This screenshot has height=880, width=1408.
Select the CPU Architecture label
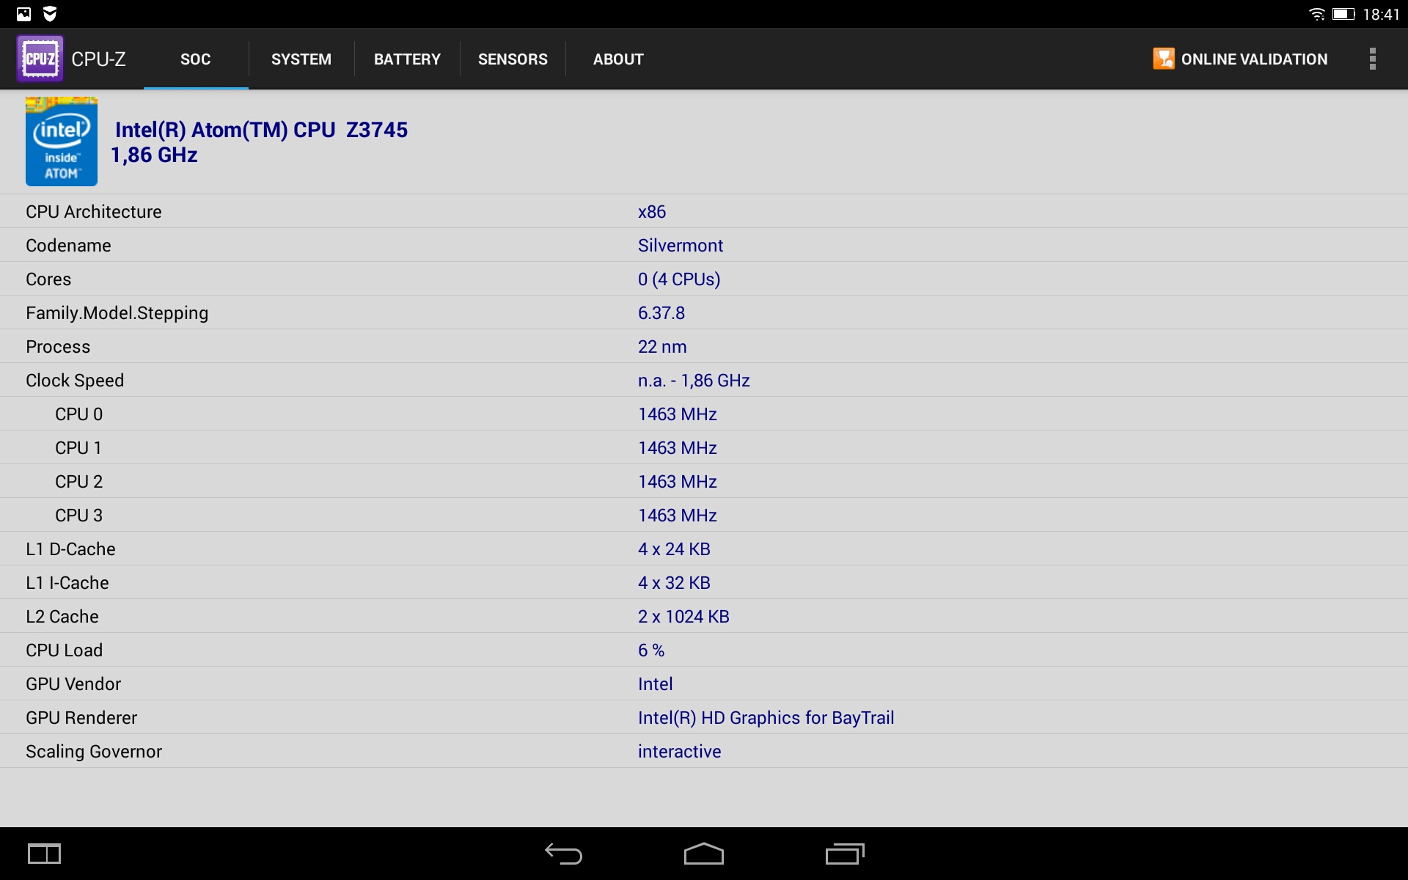click(x=94, y=212)
